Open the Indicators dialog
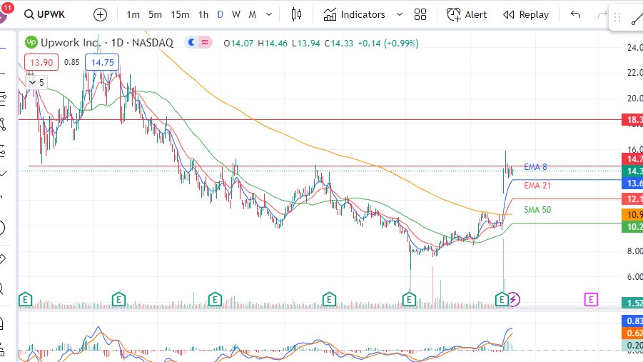The height and width of the screenshot is (362, 643). point(354,15)
